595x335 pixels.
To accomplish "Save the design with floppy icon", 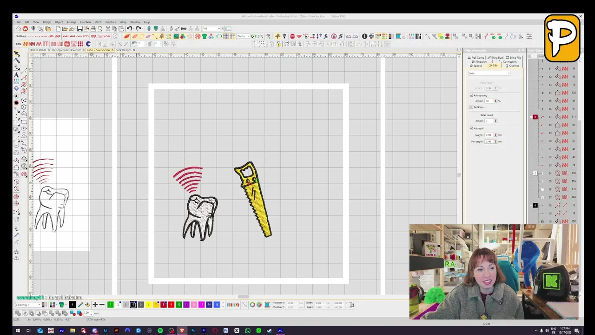I will pos(80,29).
